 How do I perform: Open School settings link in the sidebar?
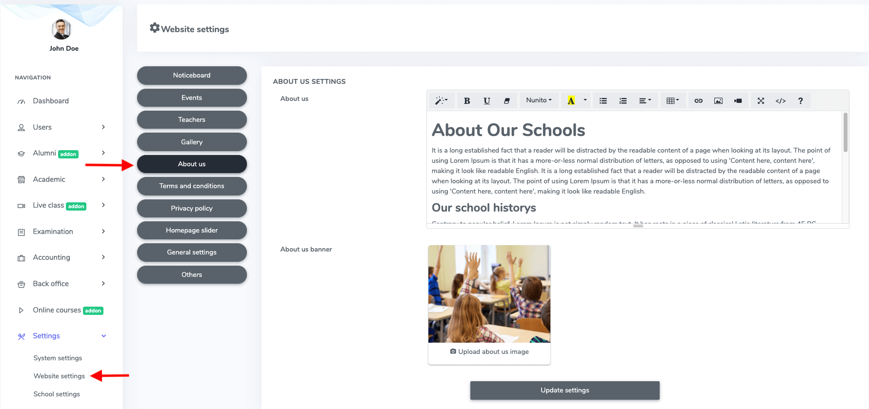pos(57,394)
